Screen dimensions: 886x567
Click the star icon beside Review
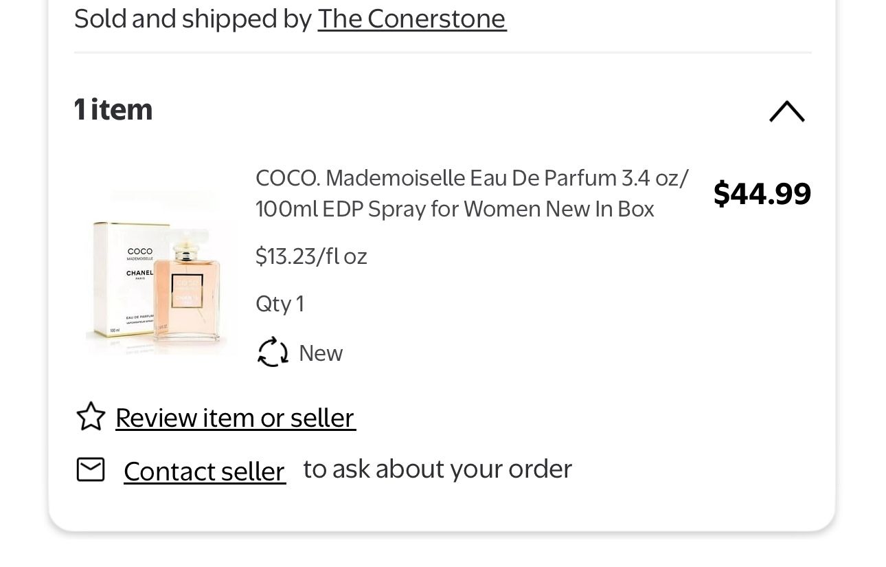pyautogui.click(x=91, y=416)
